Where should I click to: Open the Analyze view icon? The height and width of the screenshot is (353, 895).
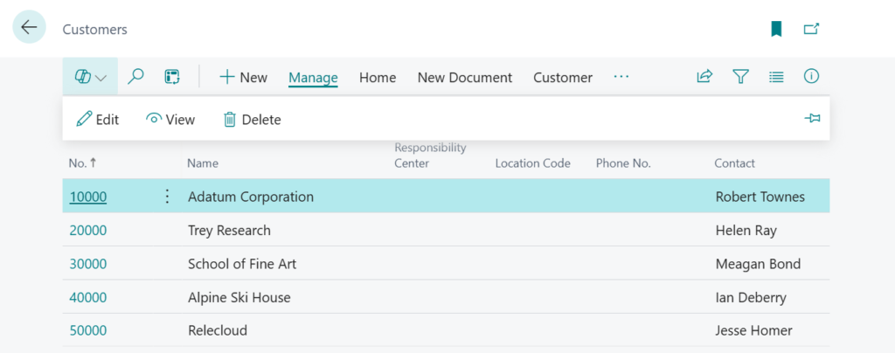[172, 77]
